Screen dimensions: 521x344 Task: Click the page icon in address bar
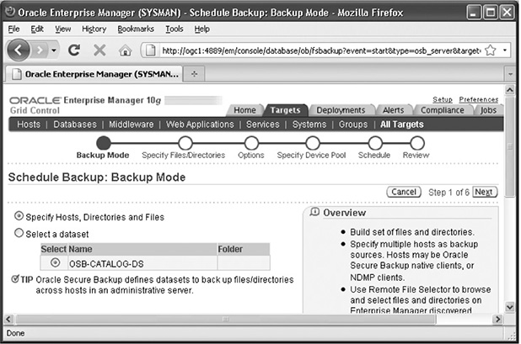click(150, 50)
